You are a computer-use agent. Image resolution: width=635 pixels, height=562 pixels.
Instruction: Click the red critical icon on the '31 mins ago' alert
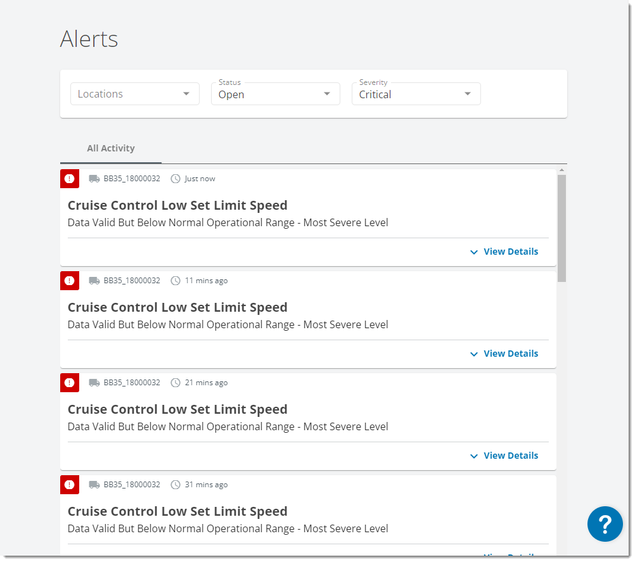[x=70, y=485]
